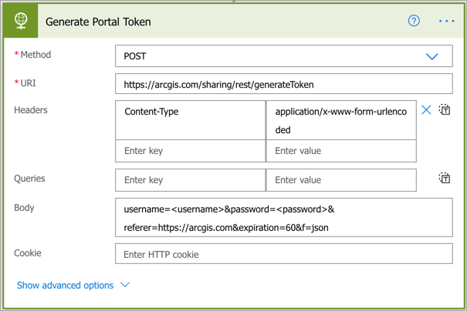
Task: Click the Content-Type header key cell
Action: point(191,120)
